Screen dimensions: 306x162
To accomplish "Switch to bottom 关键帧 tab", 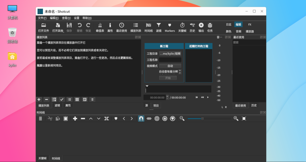I will 42,158.
